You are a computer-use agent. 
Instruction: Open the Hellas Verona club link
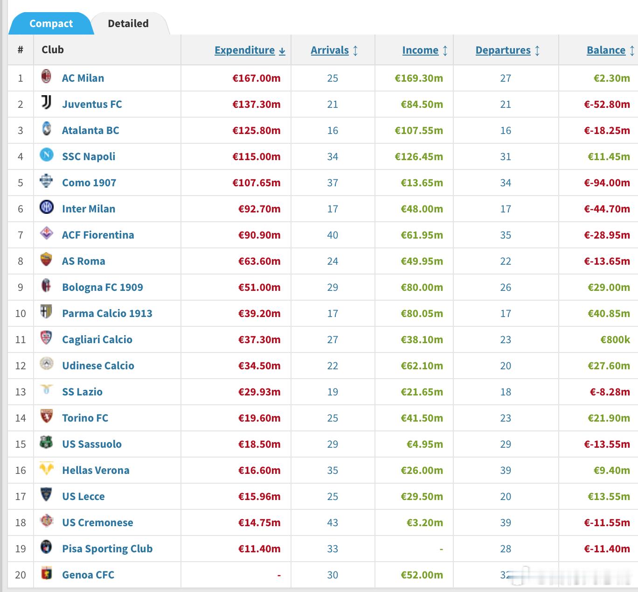pyautogui.click(x=96, y=470)
